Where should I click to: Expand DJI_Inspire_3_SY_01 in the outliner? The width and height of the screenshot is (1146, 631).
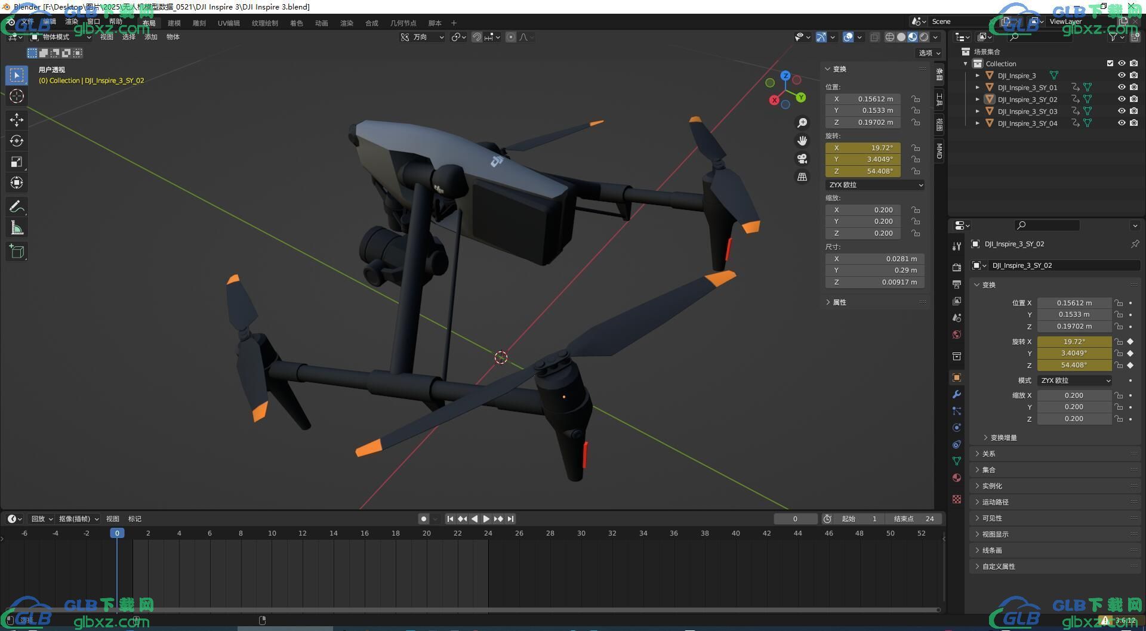coord(977,88)
